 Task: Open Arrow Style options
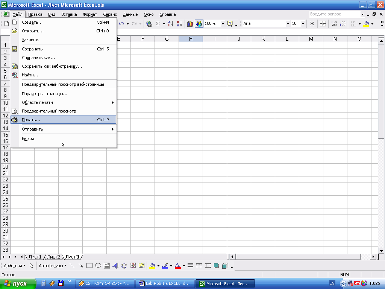[208, 265]
